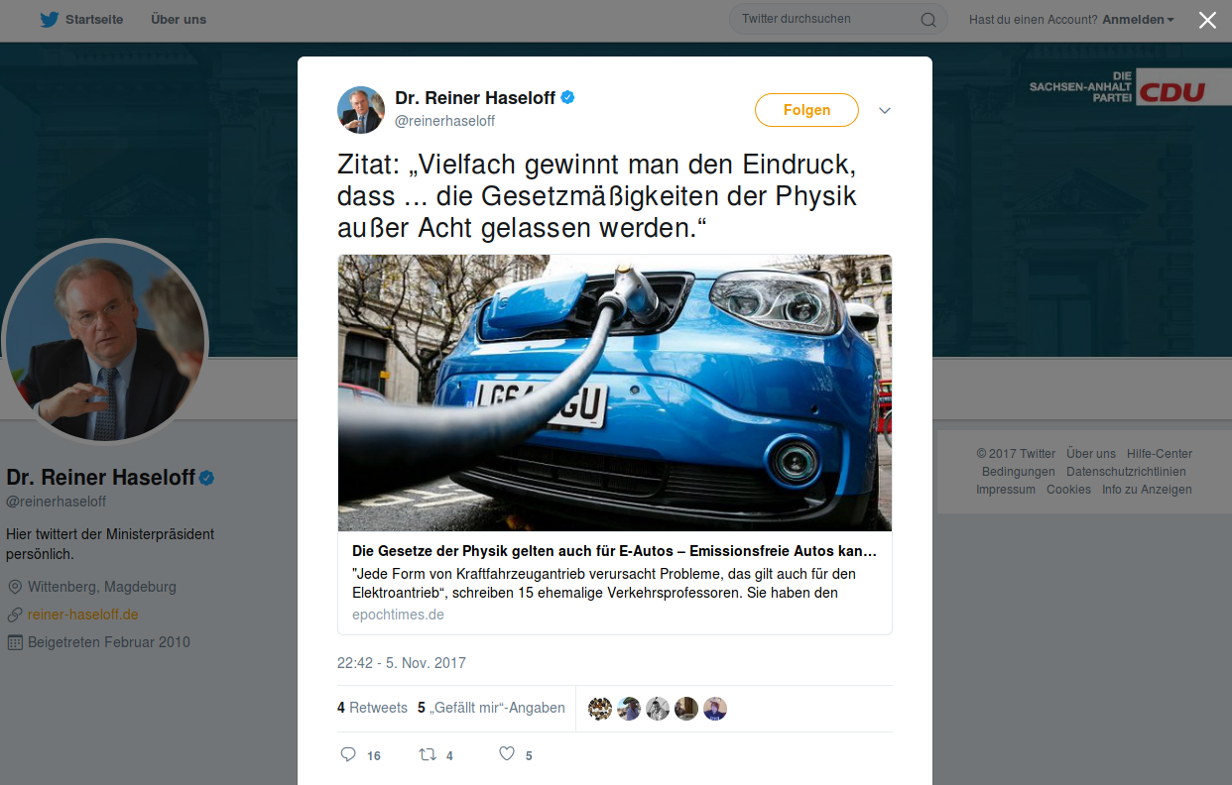This screenshot has height=785, width=1232.
Task: Follow the account with Folgen button
Action: pyautogui.click(x=806, y=110)
